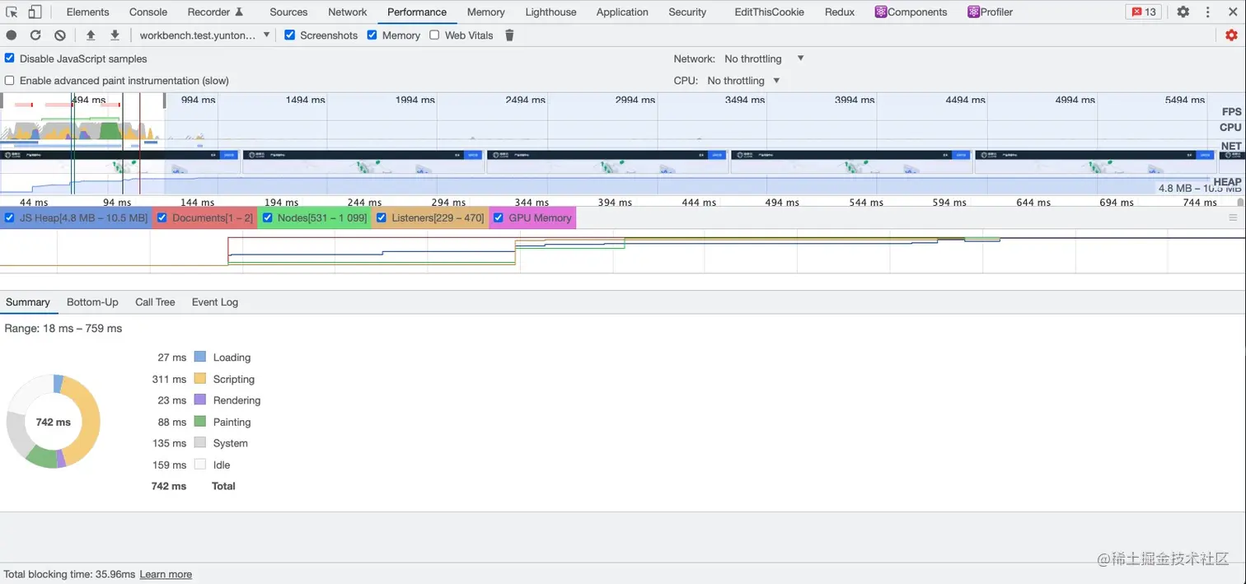Enable advanced paint instrumentation checkbox
1246x584 pixels.
tap(10, 81)
